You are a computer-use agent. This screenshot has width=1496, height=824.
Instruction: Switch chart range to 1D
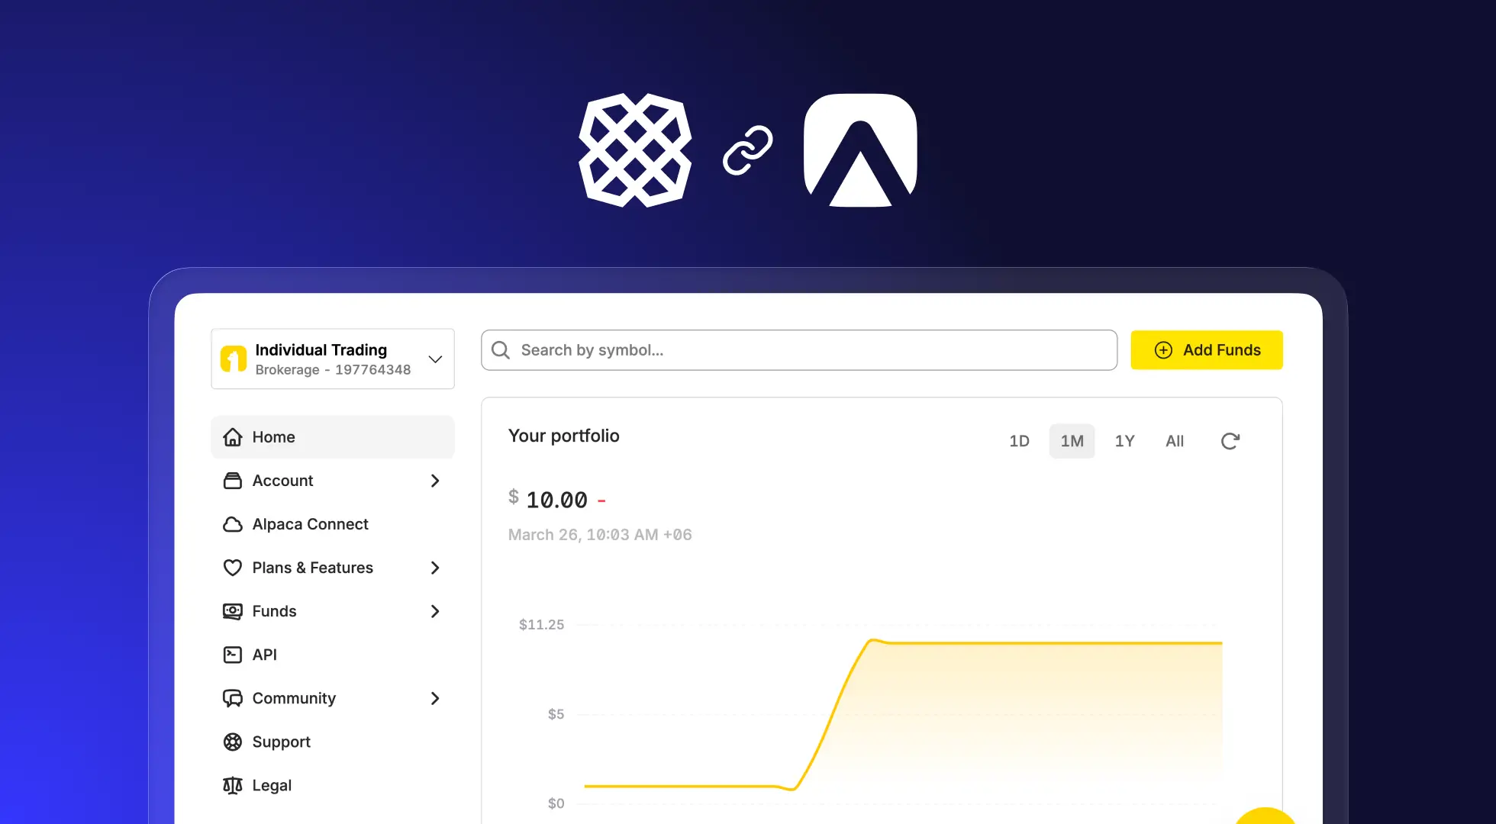point(1019,441)
